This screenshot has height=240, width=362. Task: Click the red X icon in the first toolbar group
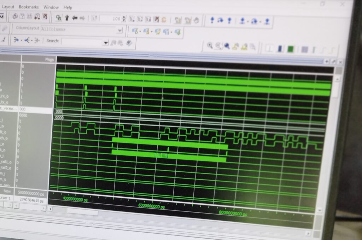45,17
